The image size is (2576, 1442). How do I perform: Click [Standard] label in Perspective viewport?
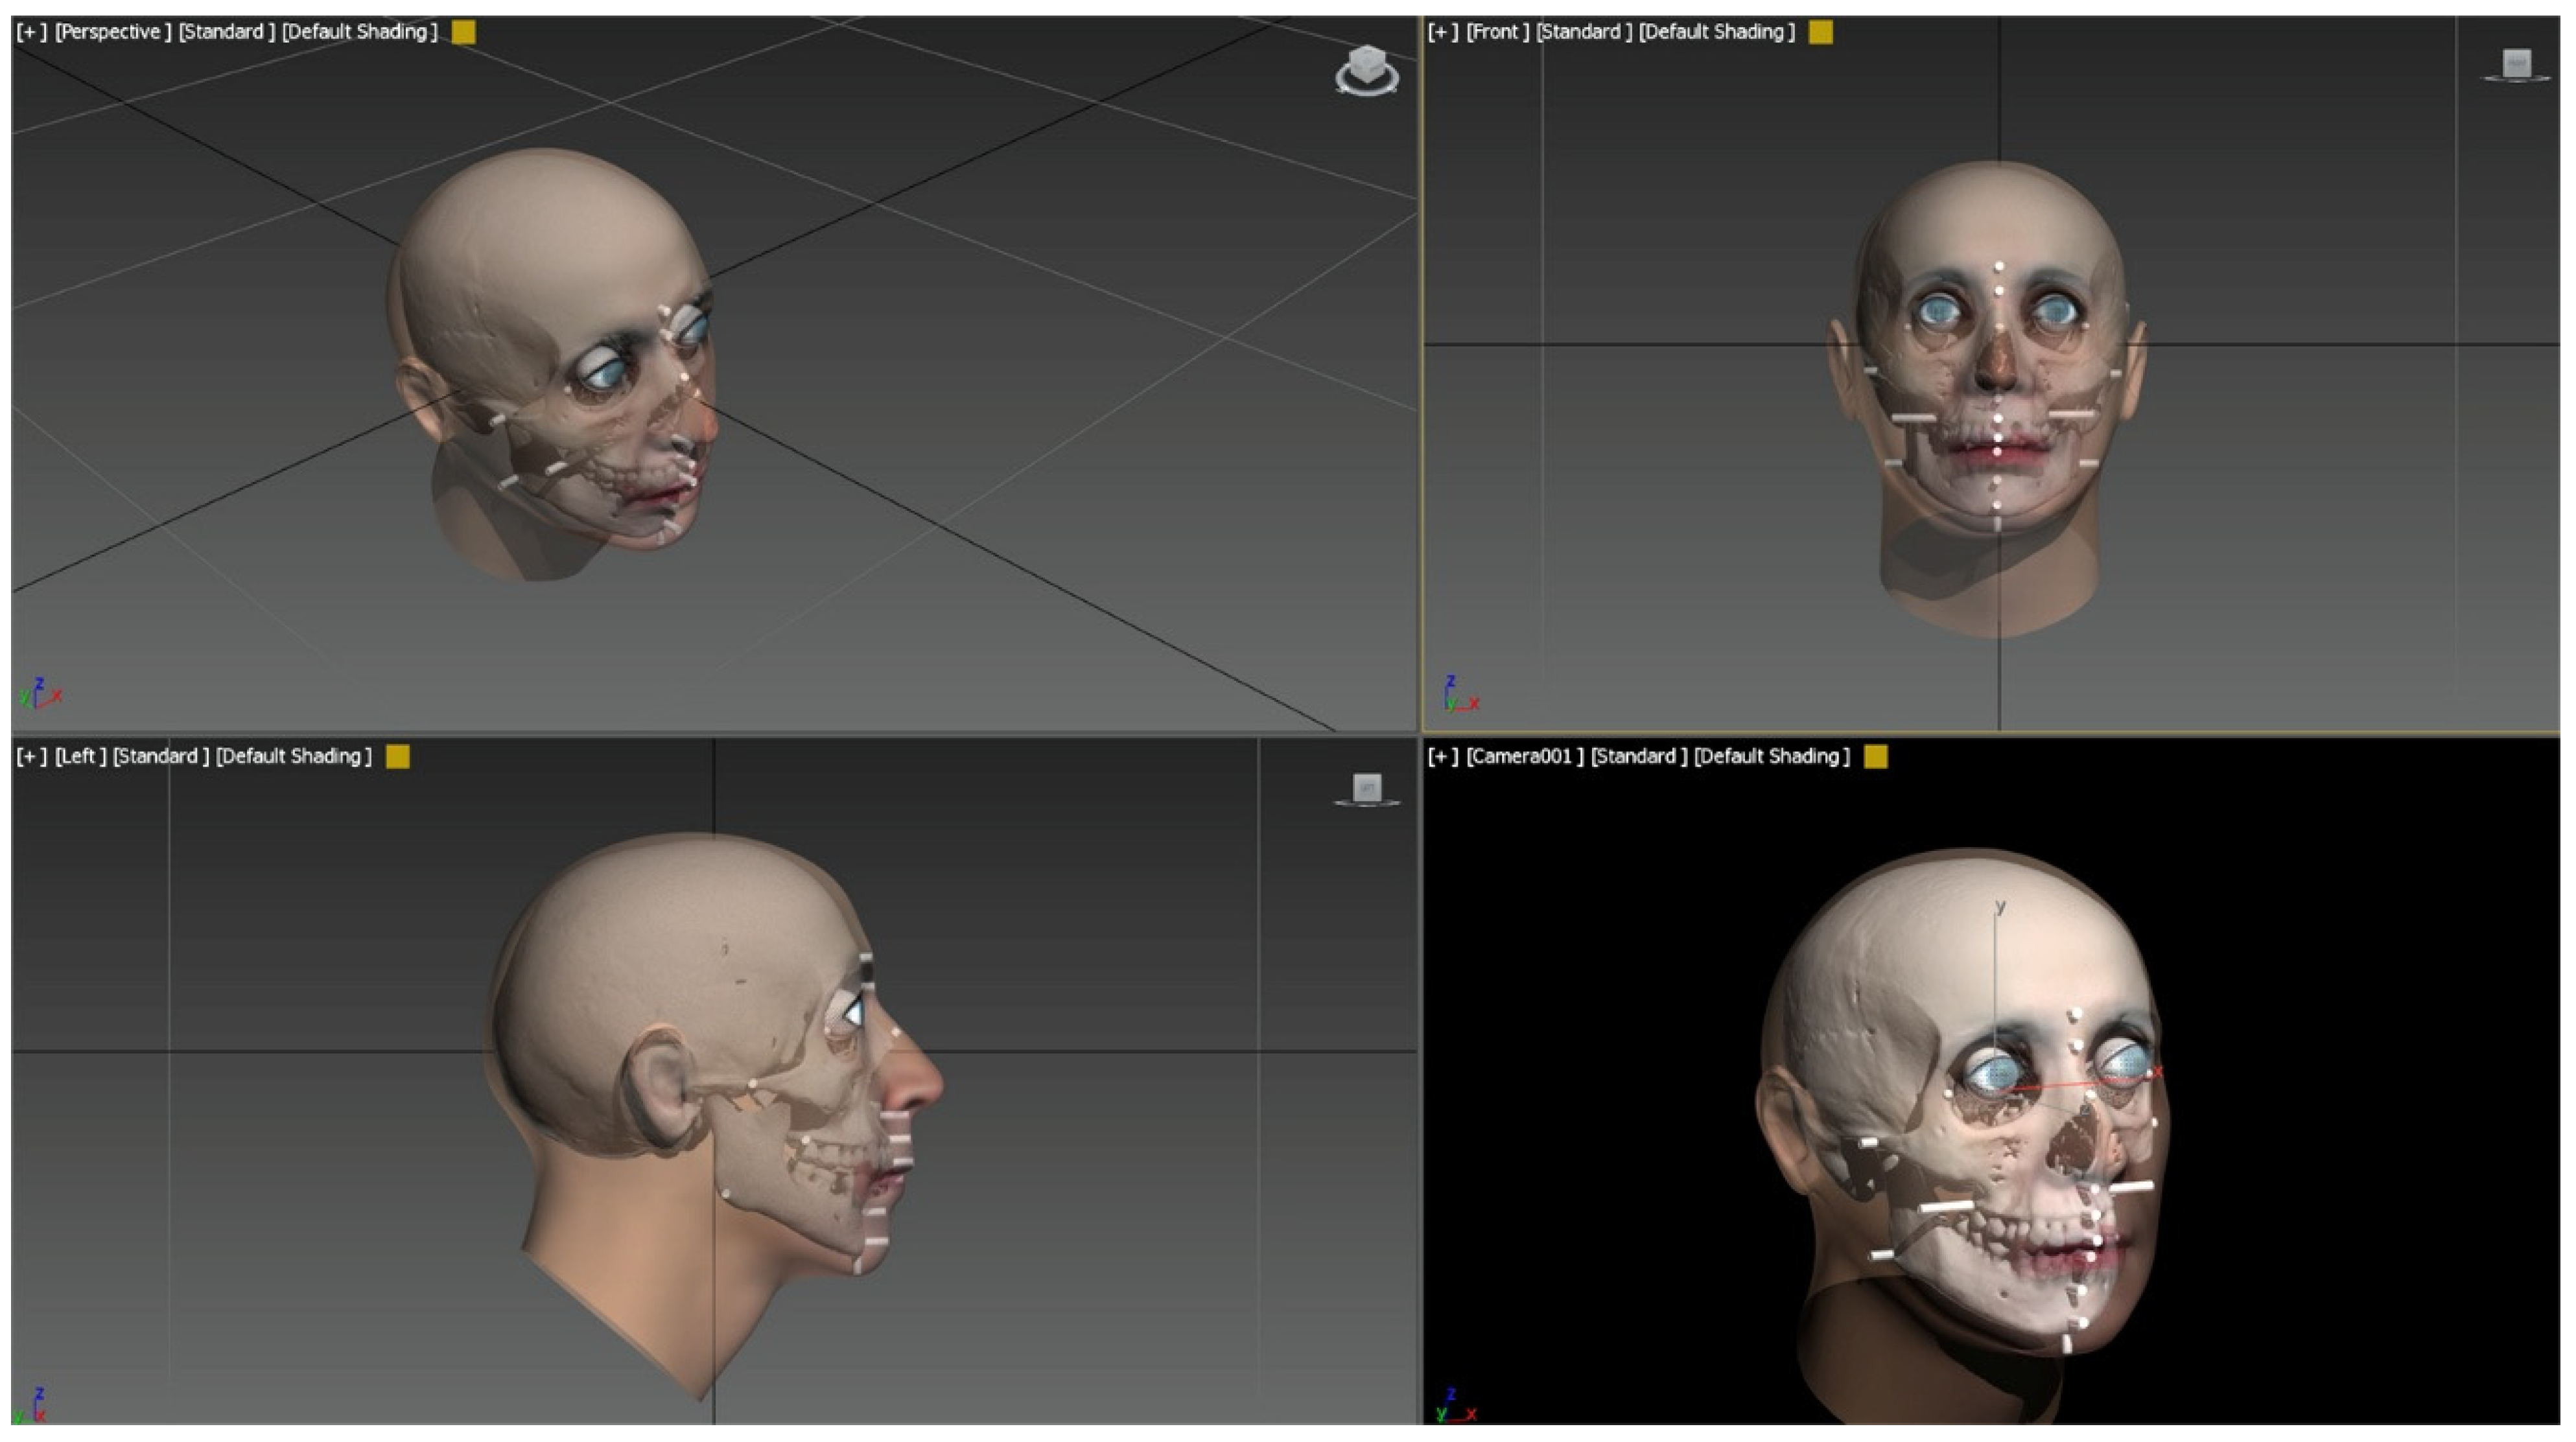[226, 32]
